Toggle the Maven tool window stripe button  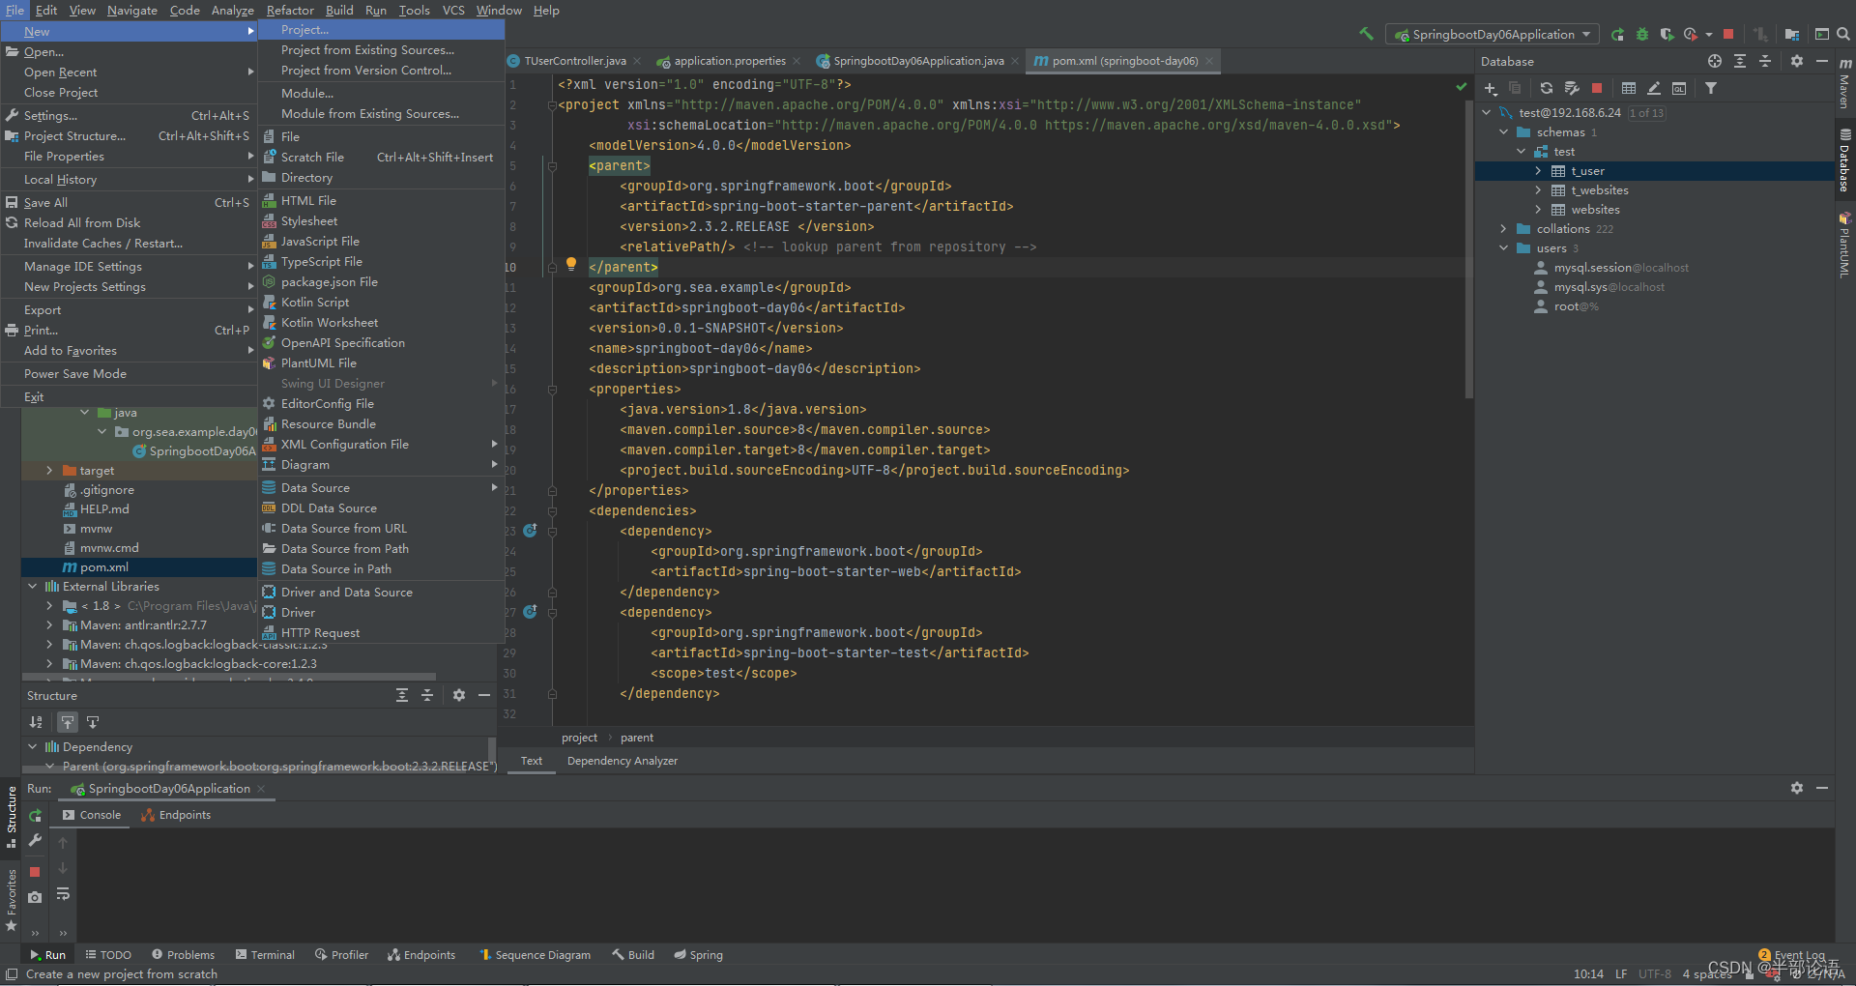point(1844,82)
